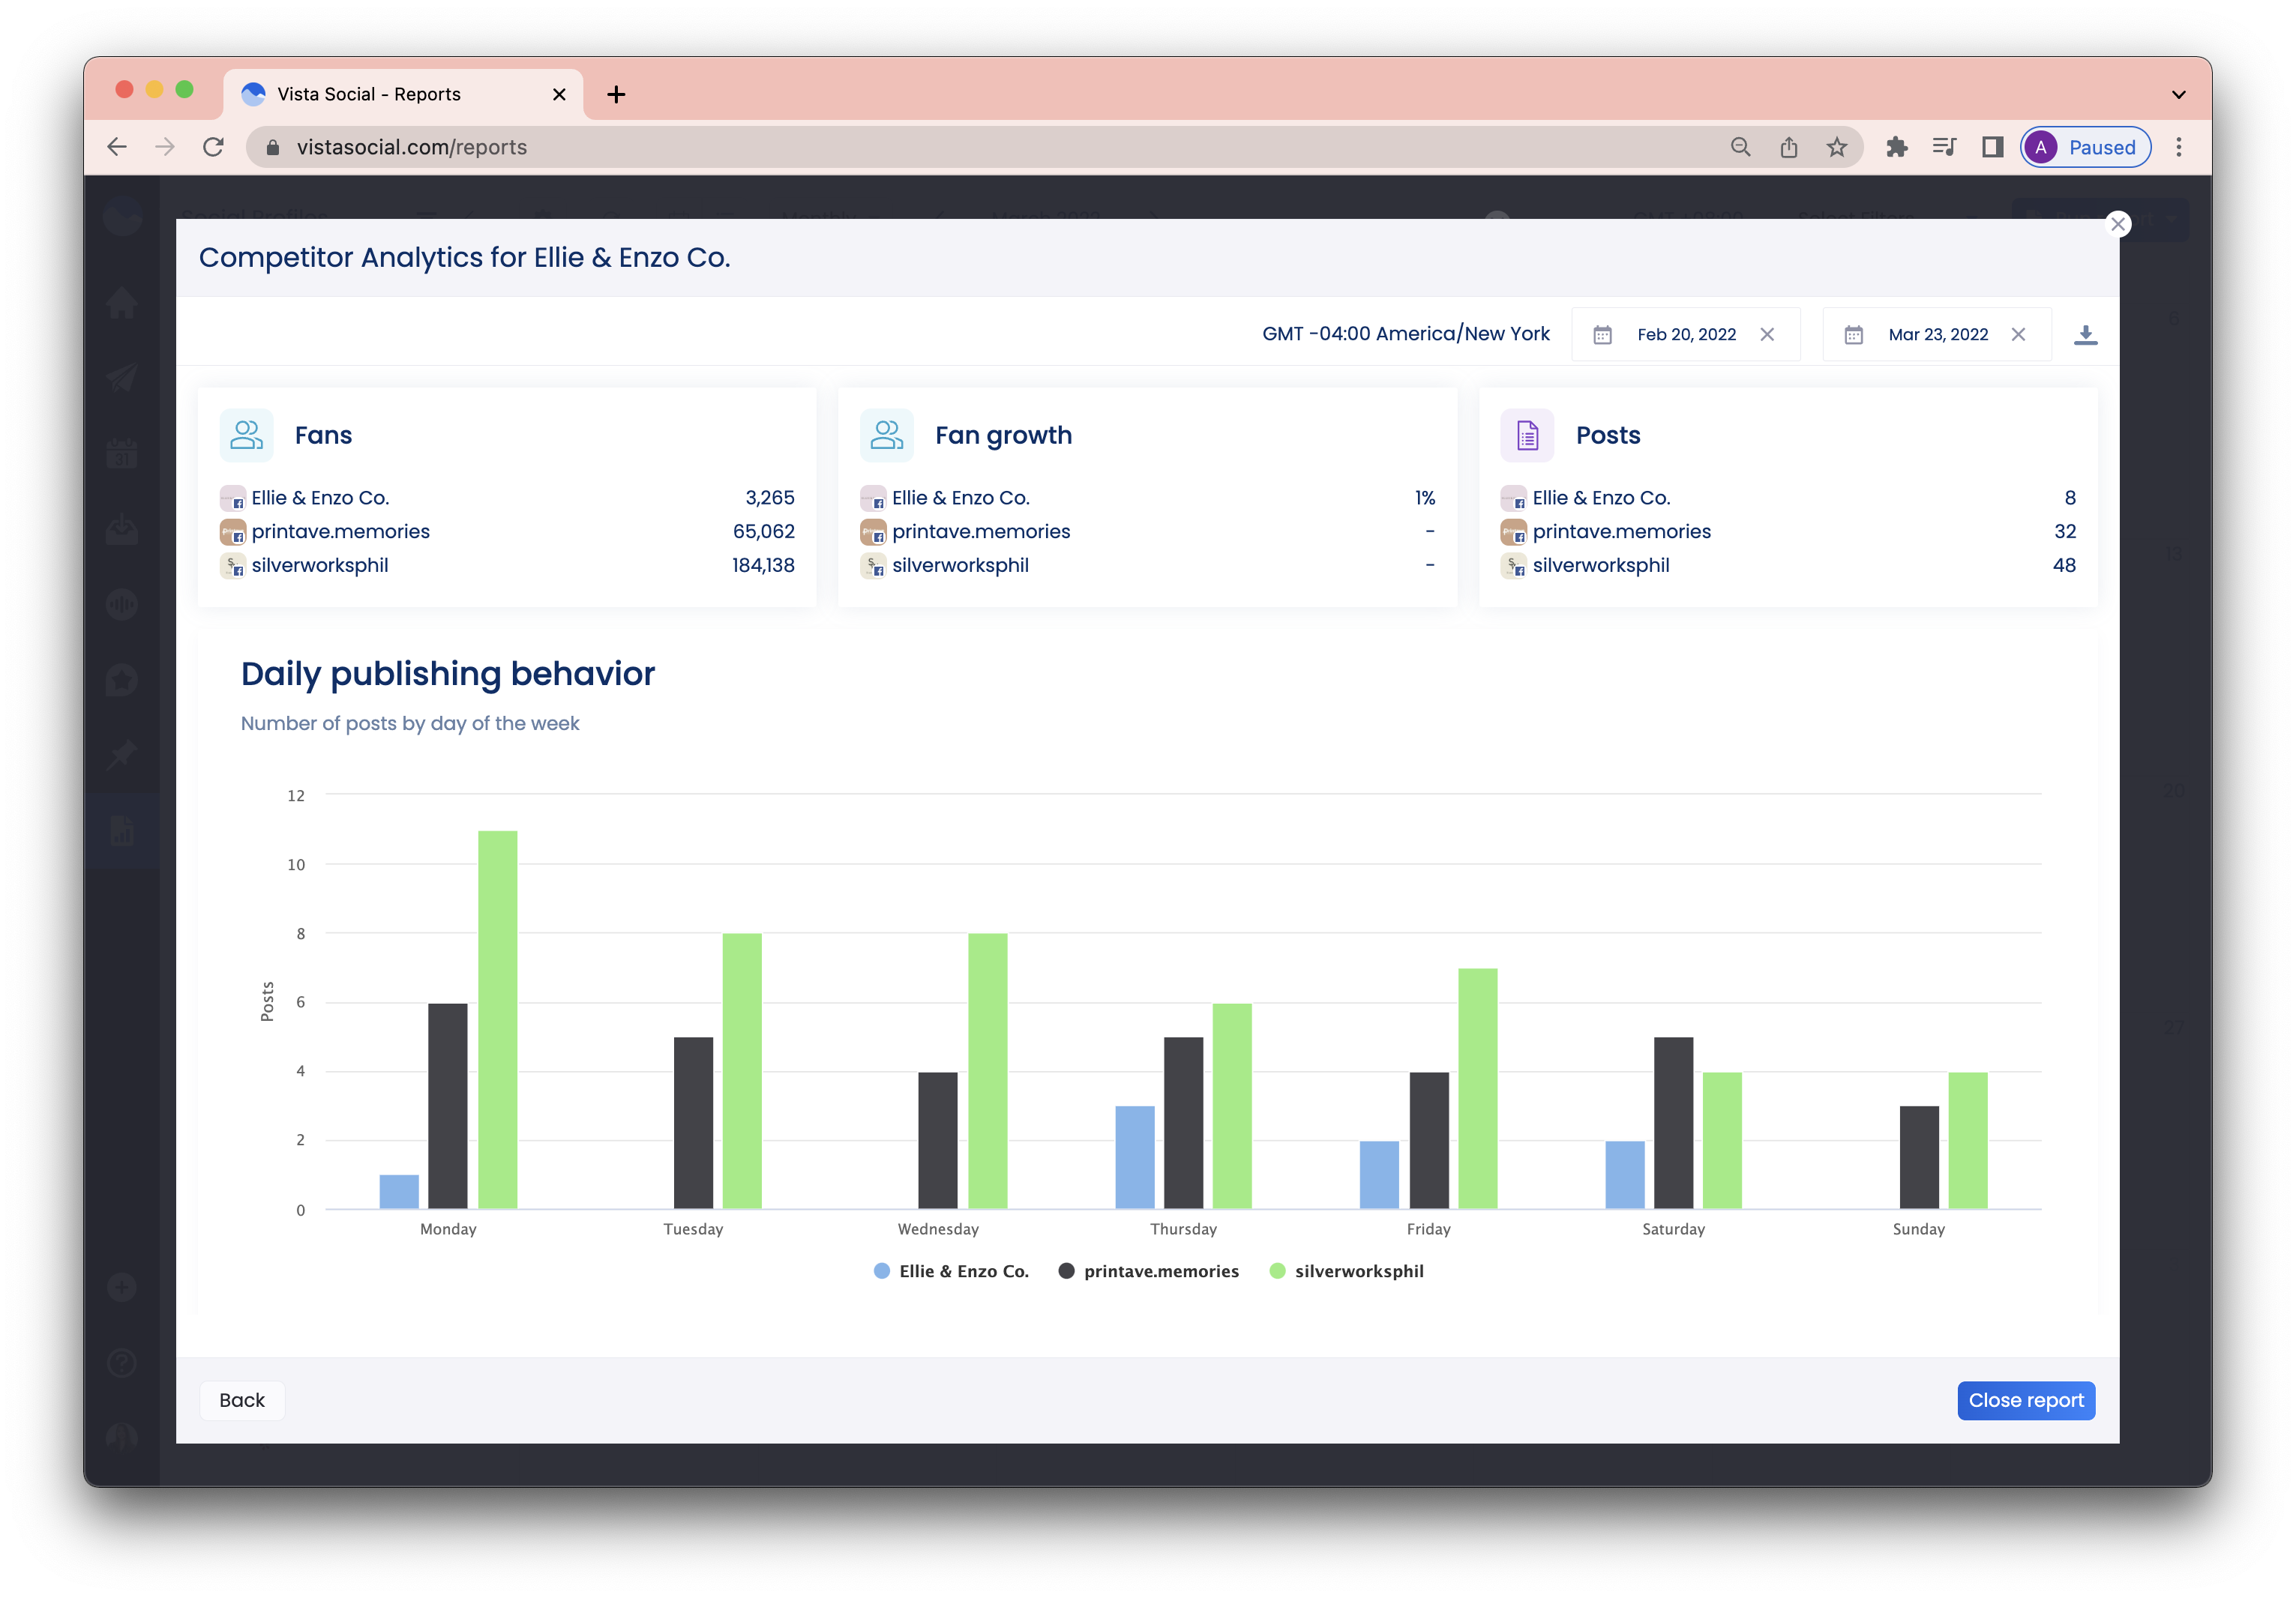Click the add plus icon in sidebar
This screenshot has width=2296, height=1598.
coord(122,1287)
